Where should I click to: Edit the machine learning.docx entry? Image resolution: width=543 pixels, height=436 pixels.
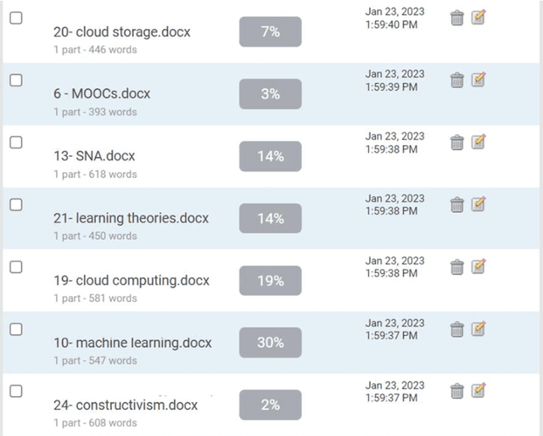click(x=479, y=328)
